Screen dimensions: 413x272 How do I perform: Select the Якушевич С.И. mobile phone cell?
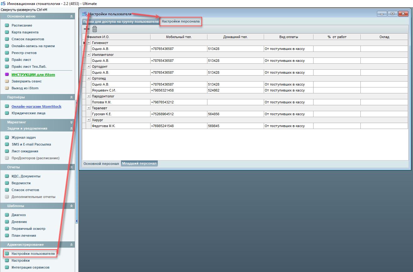click(x=178, y=90)
